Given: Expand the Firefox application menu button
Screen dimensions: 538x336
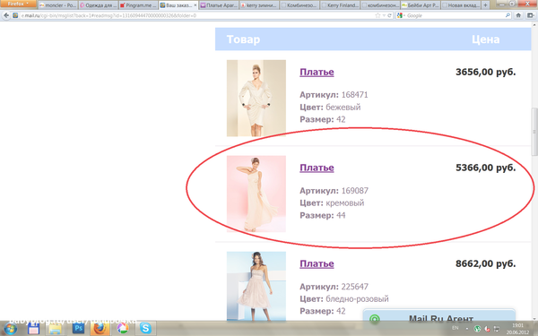Looking at the screenshot, I should click(x=18, y=4).
